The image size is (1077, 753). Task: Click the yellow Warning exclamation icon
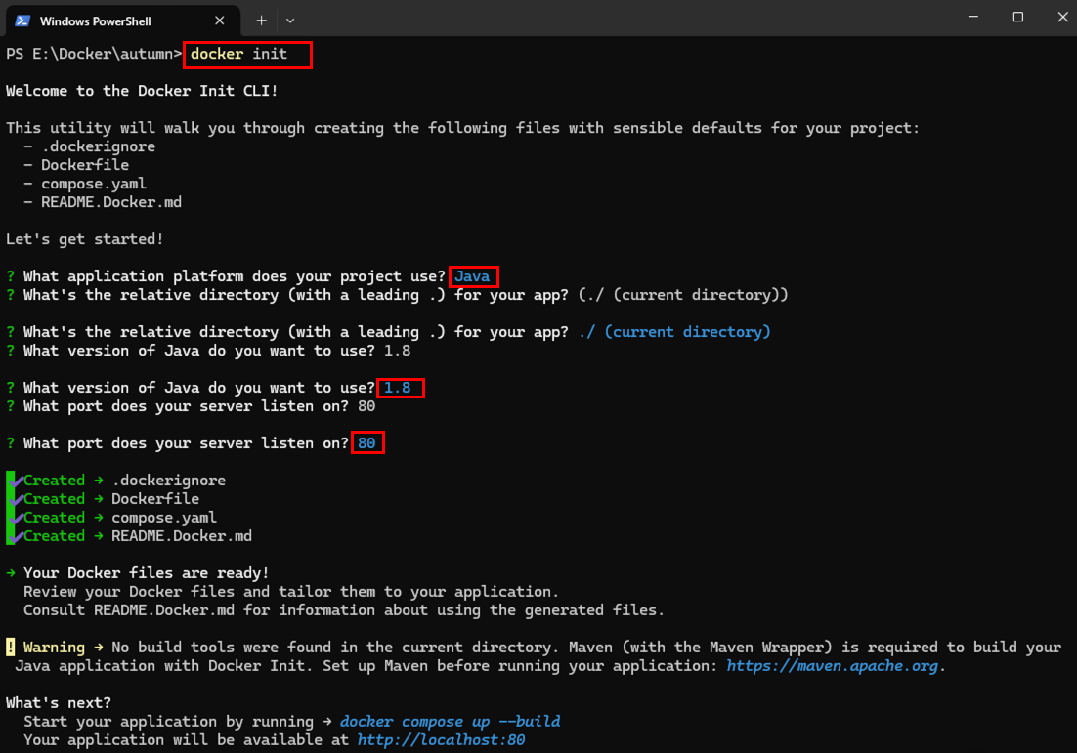click(11, 647)
